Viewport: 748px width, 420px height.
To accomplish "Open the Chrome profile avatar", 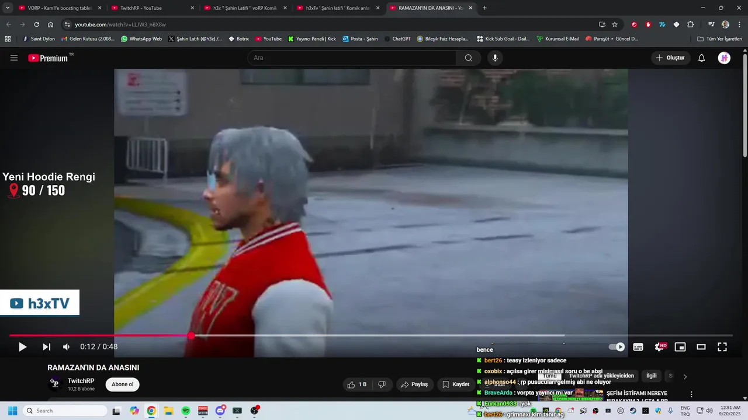I will click(725, 24).
